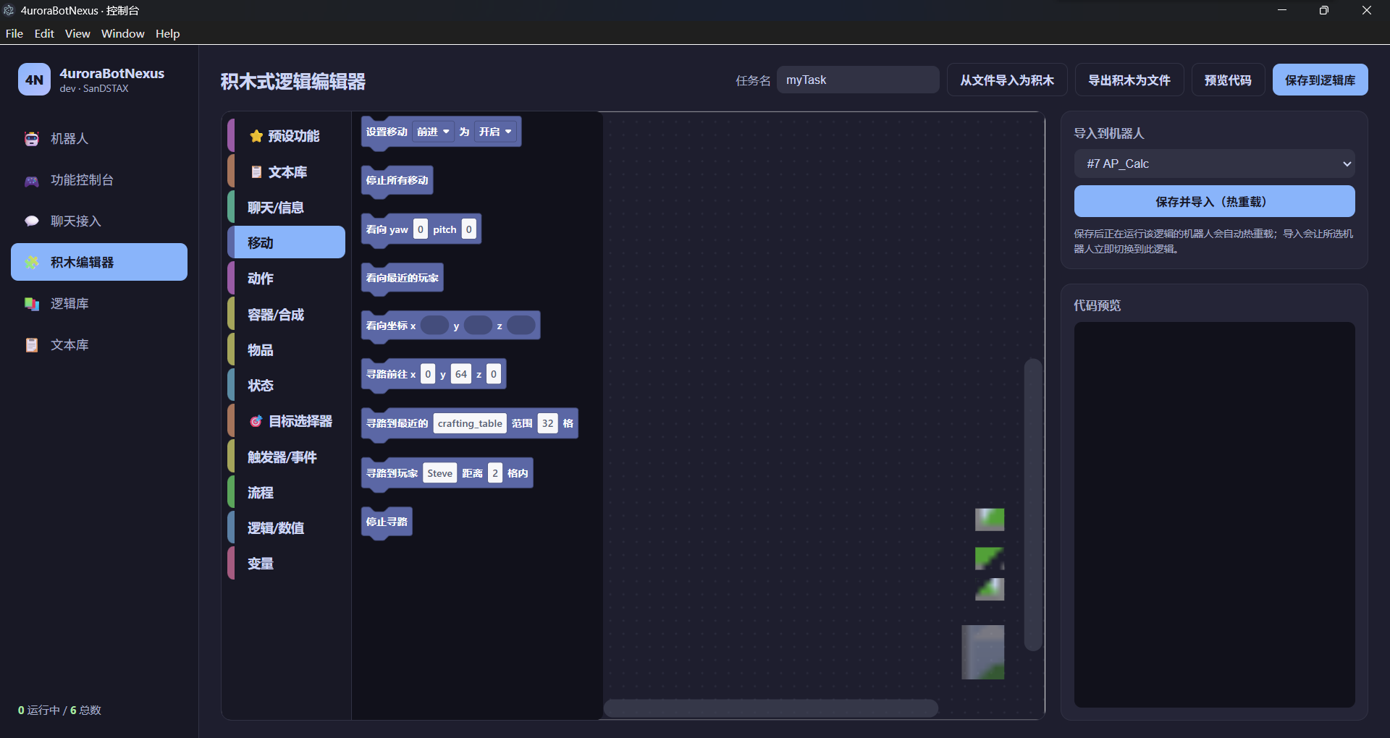Click the 4N app logo
This screenshot has width=1390, height=738.
click(34, 80)
